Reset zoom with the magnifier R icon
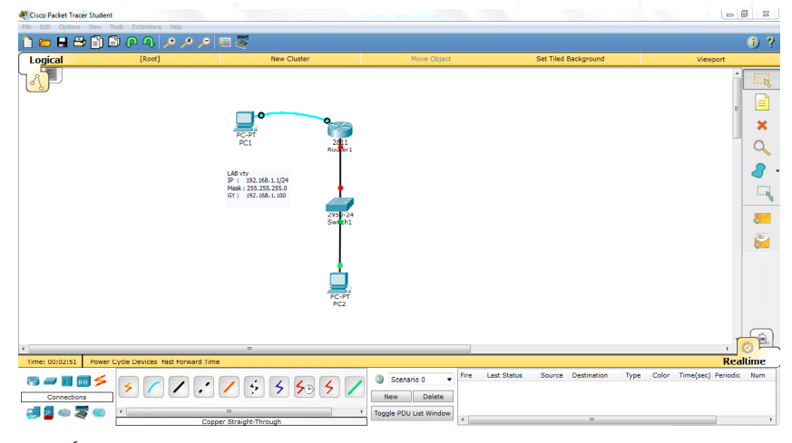Image resolution: width=792 pixels, height=443 pixels. click(187, 43)
